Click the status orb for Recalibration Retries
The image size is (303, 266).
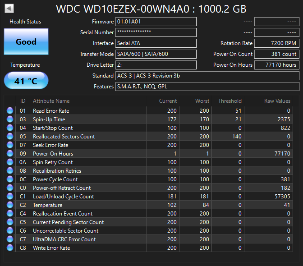(10, 170)
